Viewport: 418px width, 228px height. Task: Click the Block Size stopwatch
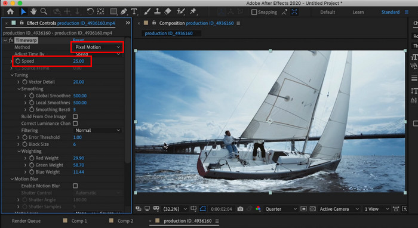(x=25, y=144)
